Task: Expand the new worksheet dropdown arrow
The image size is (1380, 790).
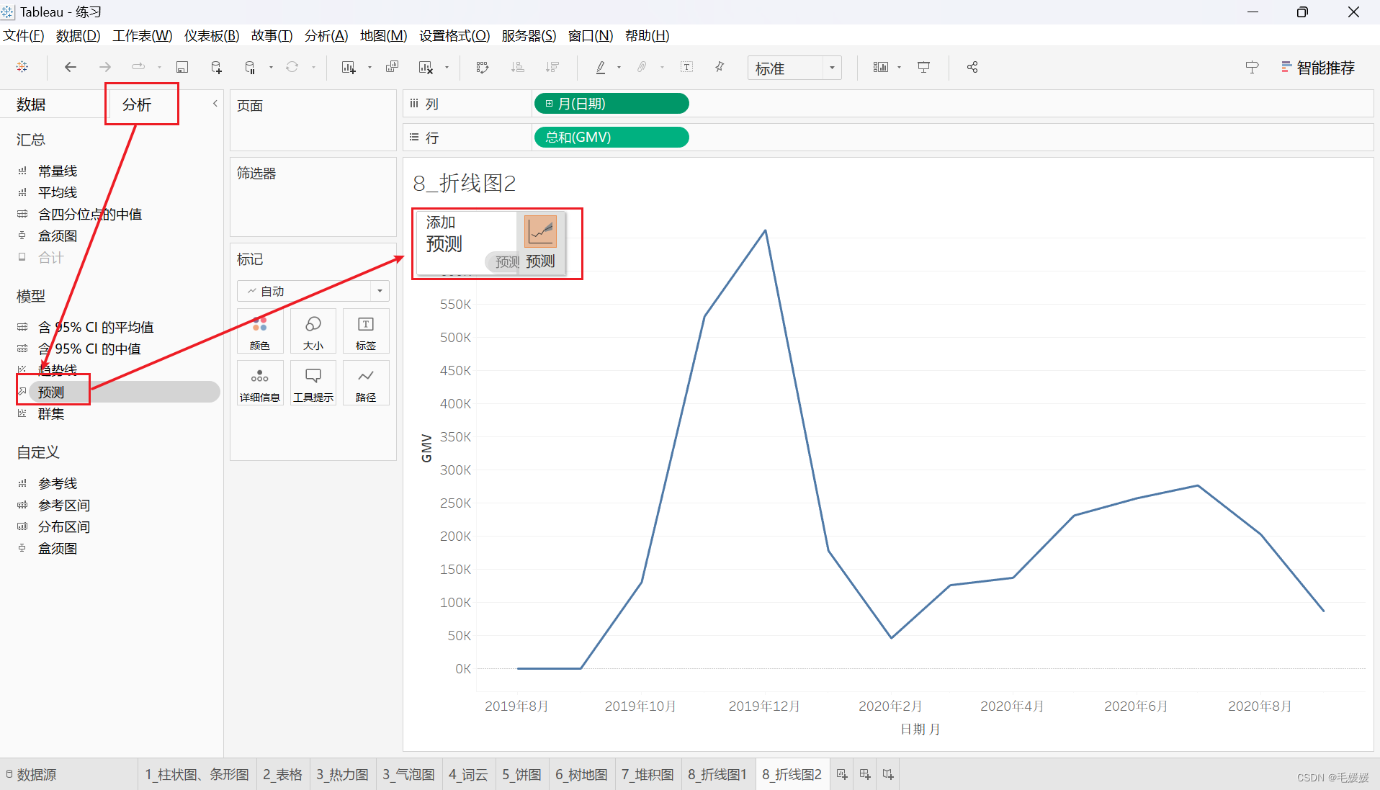Action: pos(369,68)
